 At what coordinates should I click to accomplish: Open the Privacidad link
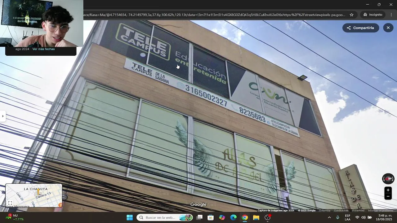click(358, 211)
